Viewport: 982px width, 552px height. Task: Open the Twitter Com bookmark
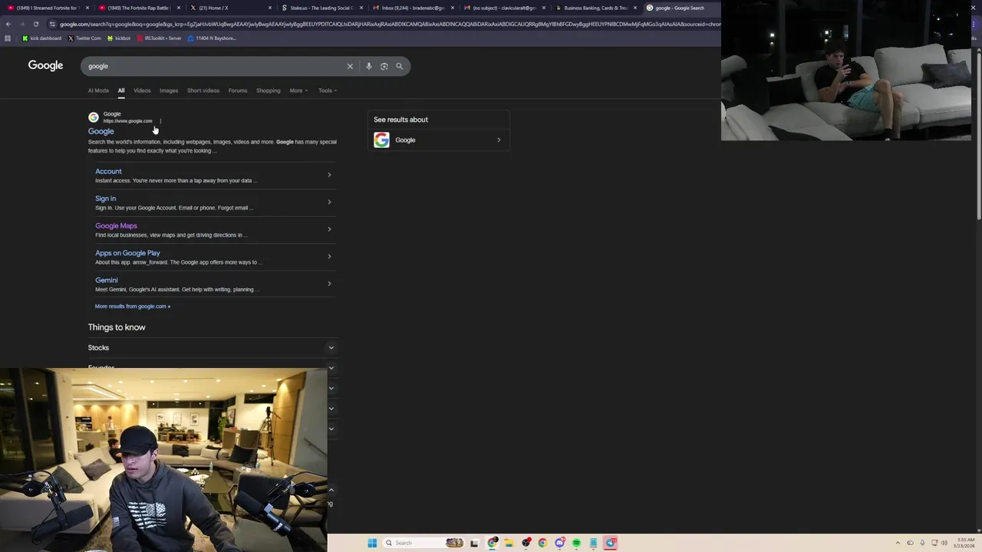[x=84, y=38]
